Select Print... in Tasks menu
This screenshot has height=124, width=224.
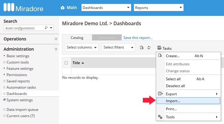(188, 109)
